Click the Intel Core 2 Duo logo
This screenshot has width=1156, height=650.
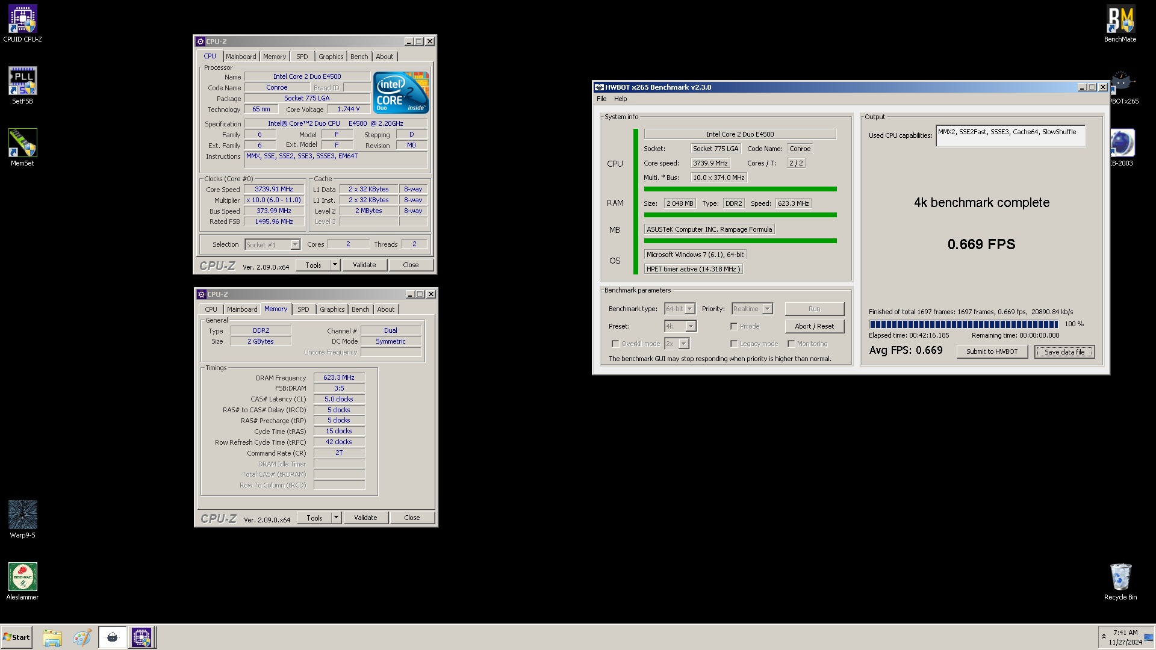(x=401, y=92)
